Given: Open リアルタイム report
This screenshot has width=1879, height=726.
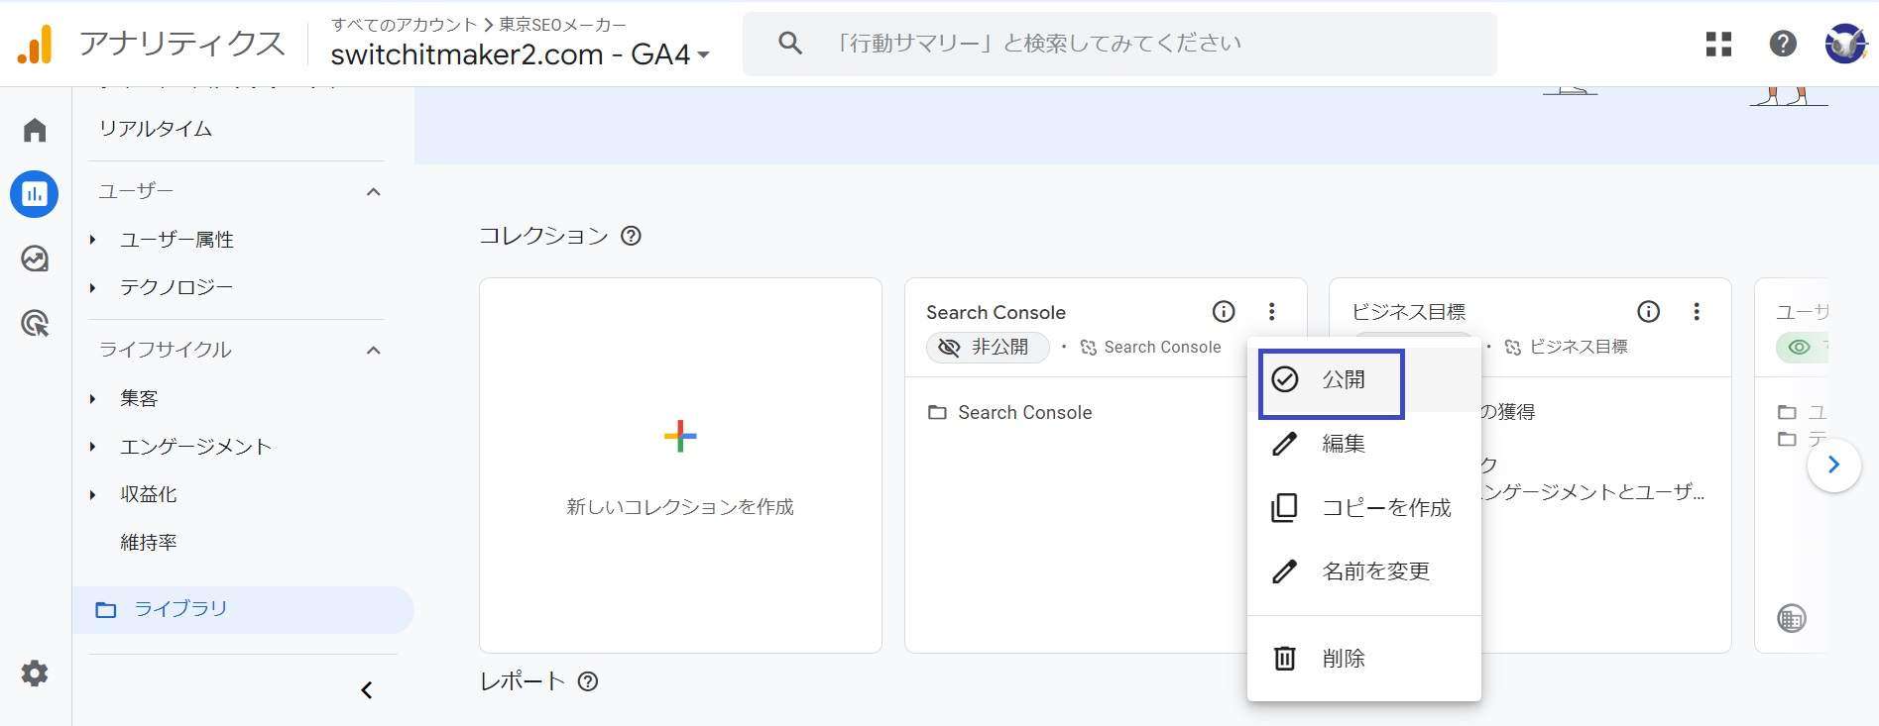Looking at the screenshot, I should coord(156,129).
